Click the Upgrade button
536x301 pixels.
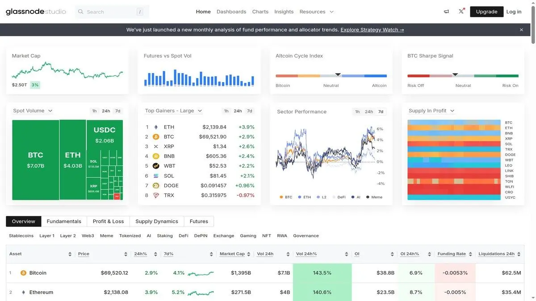click(x=487, y=12)
